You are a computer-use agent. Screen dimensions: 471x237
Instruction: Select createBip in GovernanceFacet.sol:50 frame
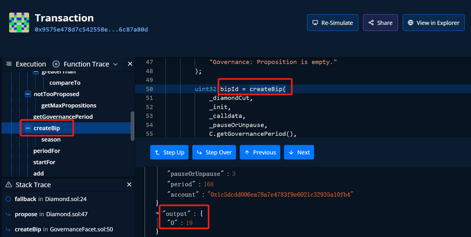[64, 230]
